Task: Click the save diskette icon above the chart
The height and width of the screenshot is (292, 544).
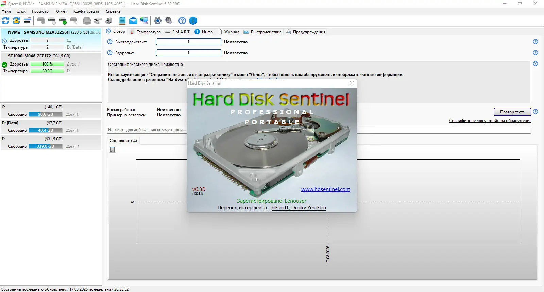Action: click(x=113, y=149)
